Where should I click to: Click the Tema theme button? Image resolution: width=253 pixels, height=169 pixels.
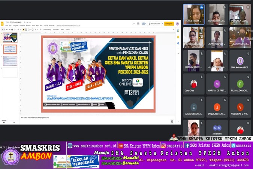click(62, 30)
